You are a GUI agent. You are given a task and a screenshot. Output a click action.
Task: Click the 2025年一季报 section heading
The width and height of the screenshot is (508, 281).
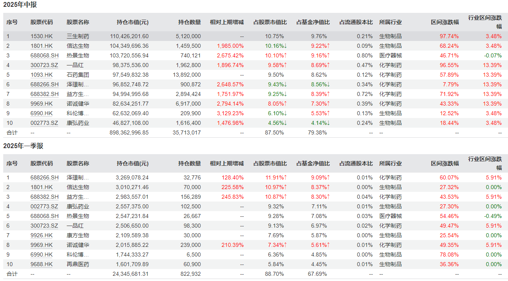[x=23, y=146]
